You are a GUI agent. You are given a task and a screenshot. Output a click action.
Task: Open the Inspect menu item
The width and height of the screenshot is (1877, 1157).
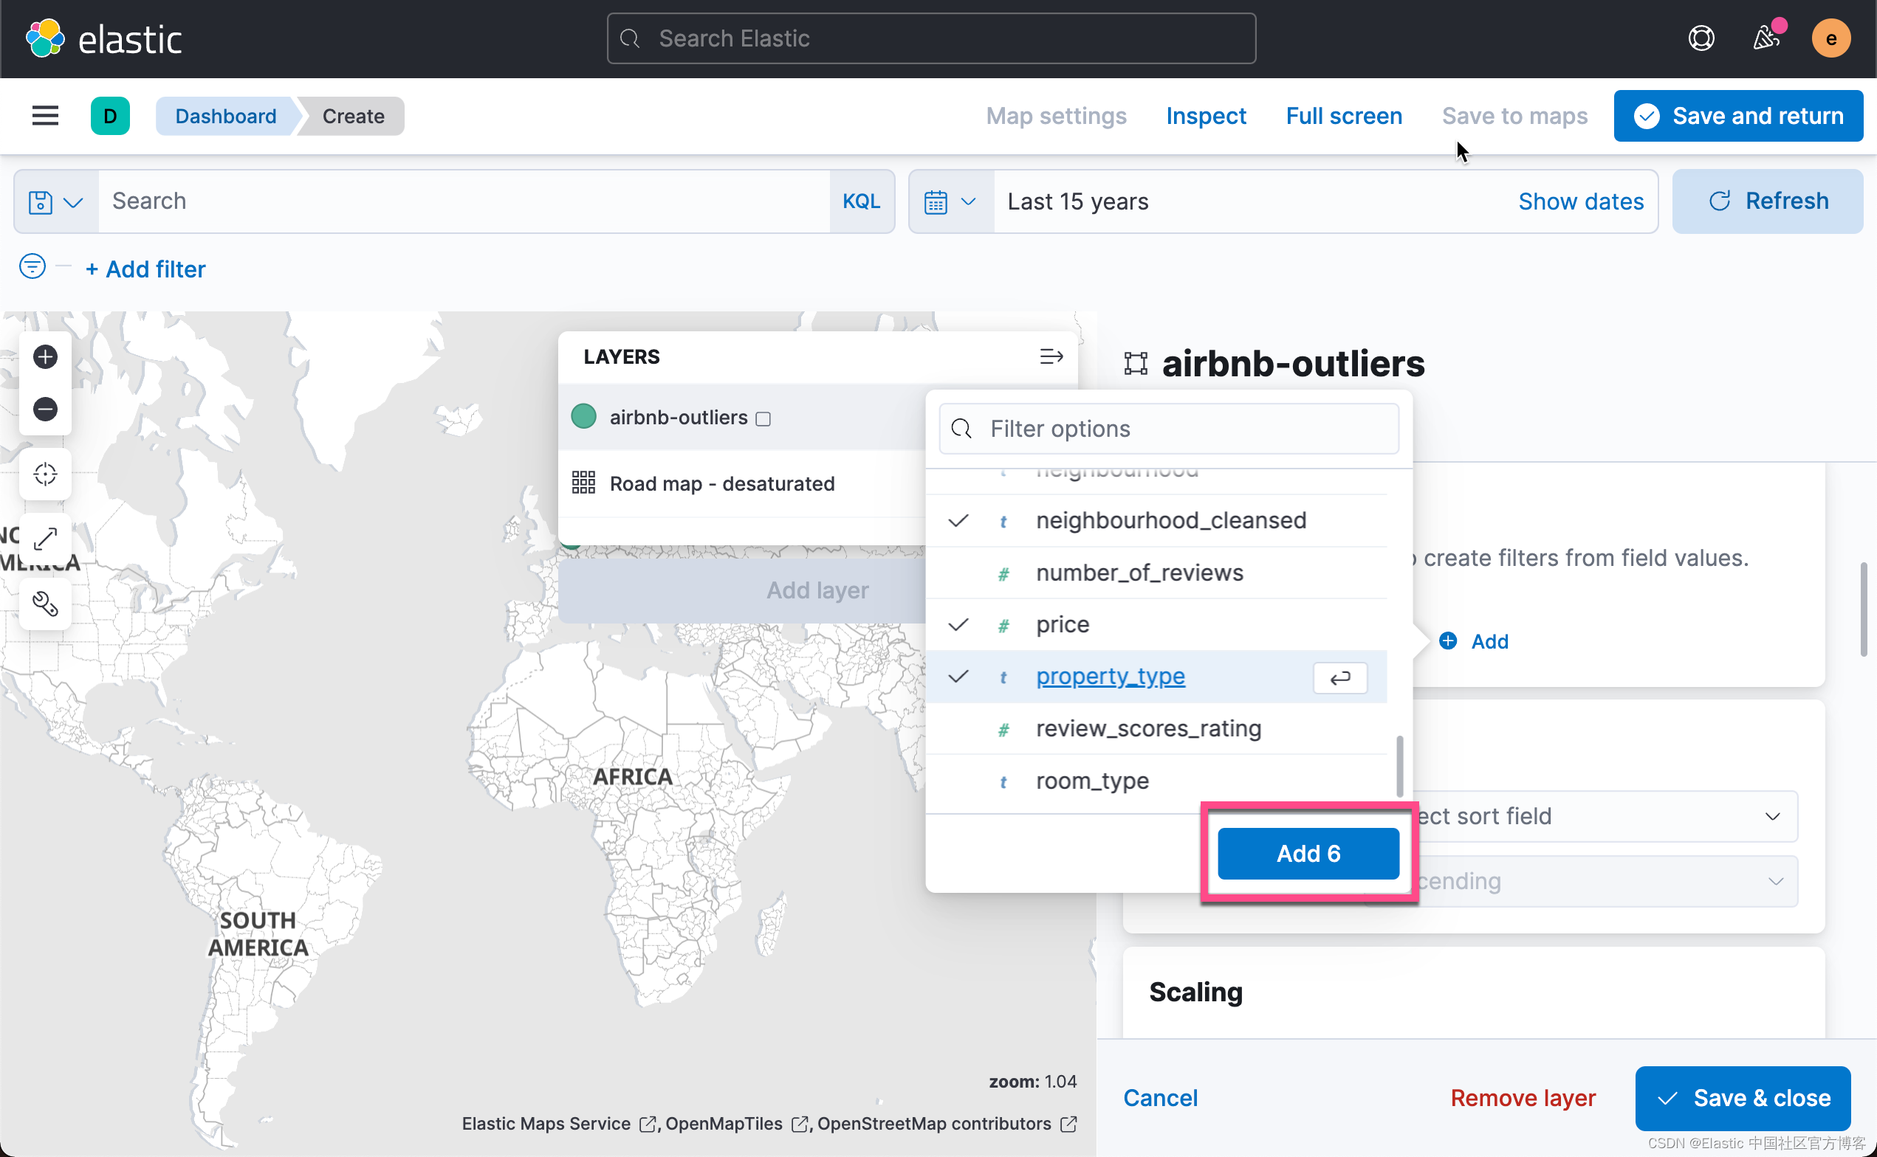click(1206, 116)
